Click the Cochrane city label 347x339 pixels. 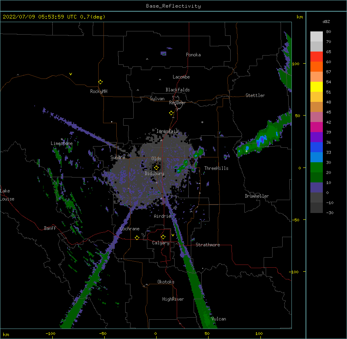[130, 229]
